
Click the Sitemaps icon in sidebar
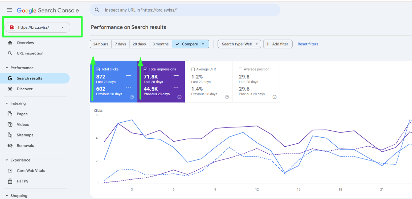(10, 135)
